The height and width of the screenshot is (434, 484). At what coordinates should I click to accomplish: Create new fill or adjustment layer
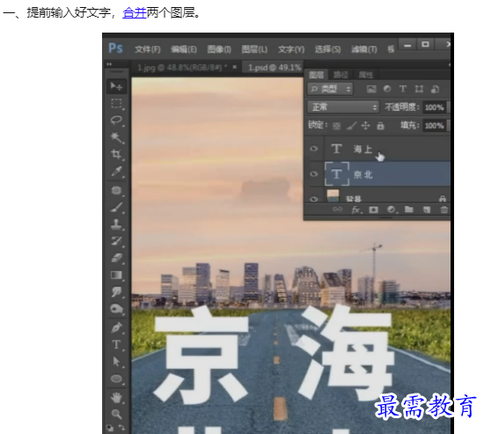point(392,210)
